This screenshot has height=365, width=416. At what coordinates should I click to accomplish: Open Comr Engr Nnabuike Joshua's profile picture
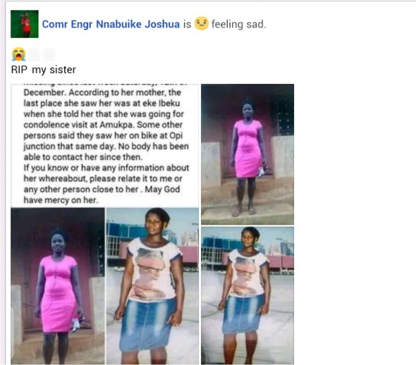[x=25, y=24]
